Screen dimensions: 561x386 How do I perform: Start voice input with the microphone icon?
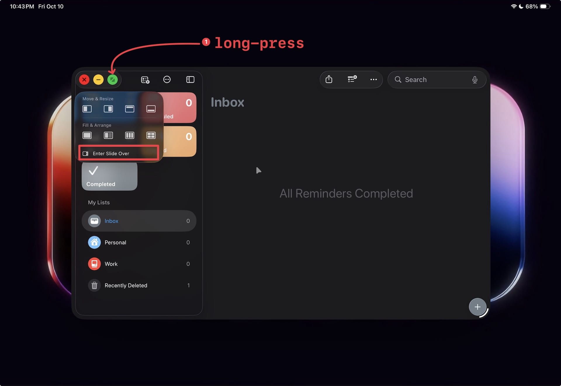(x=475, y=79)
